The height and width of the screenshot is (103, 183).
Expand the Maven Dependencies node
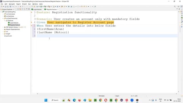(x=3, y=29)
